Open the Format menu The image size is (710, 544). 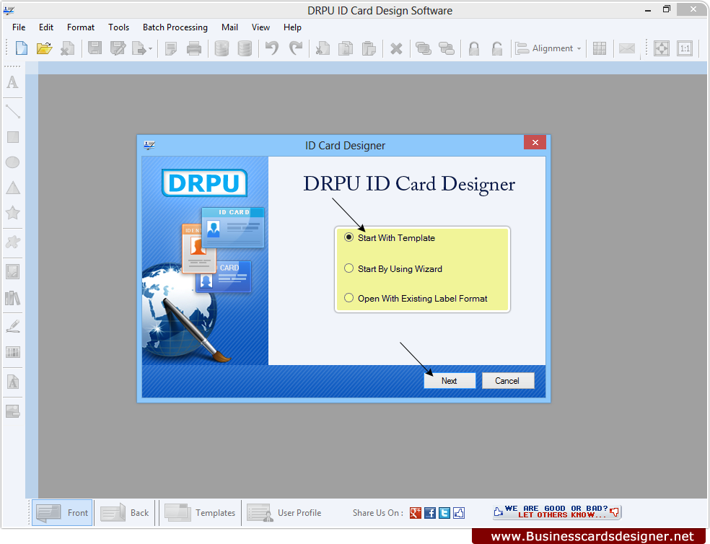(81, 27)
